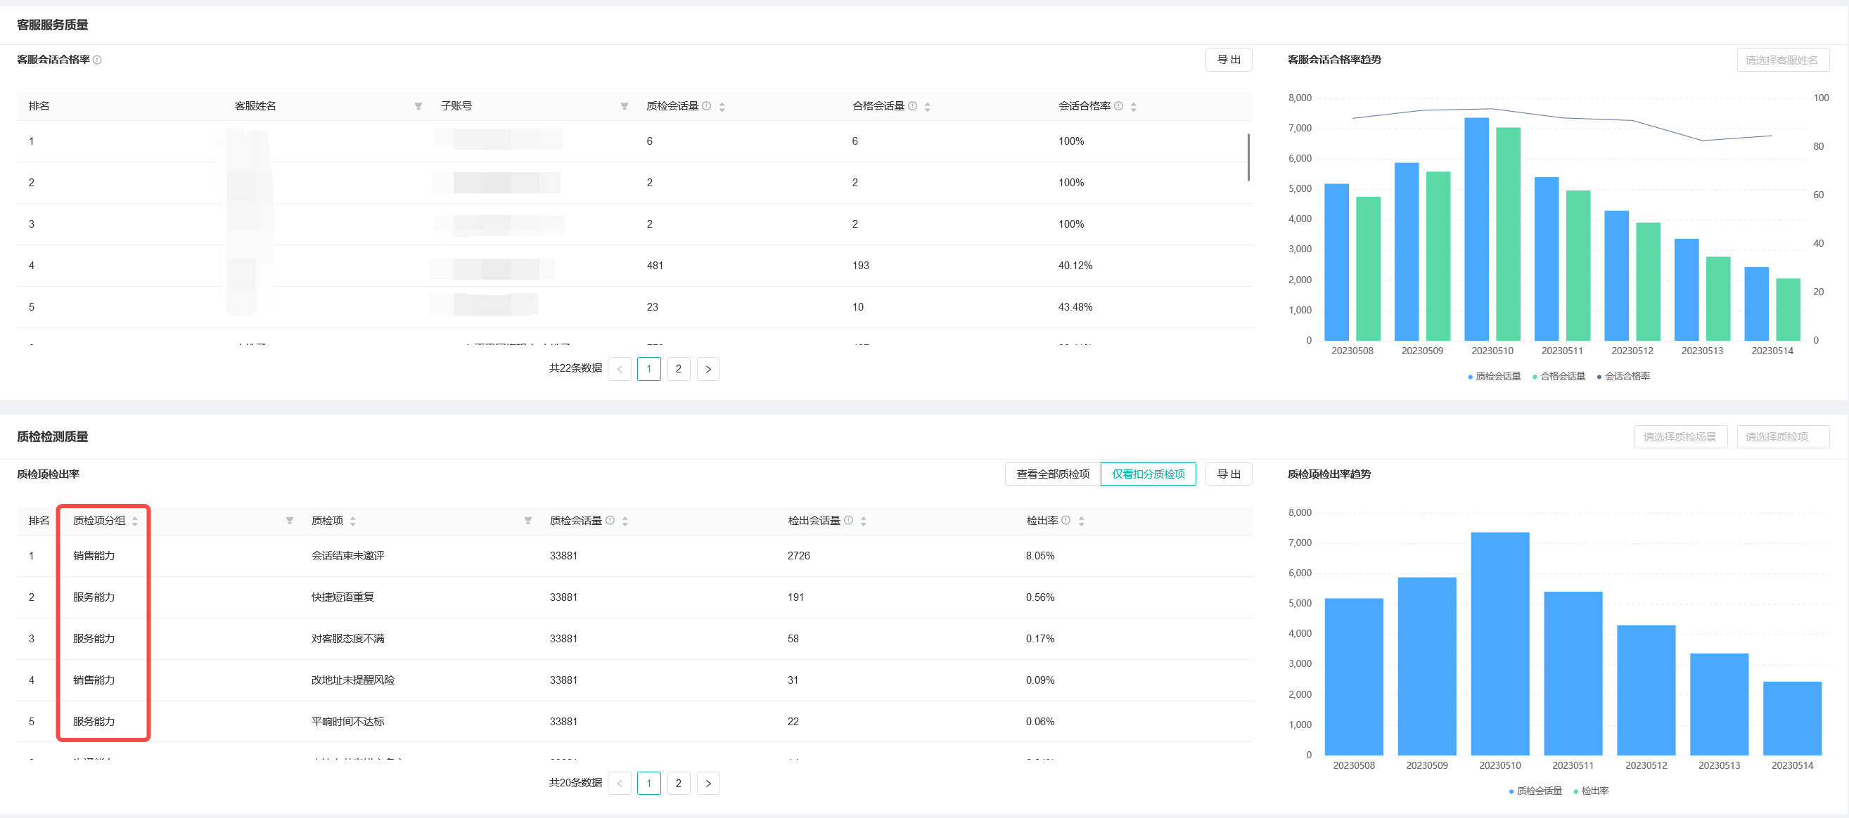The width and height of the screenshot is (1849, 818).
Task: Export 质检项检出率 table via 导出
Action: (1229, 474)
